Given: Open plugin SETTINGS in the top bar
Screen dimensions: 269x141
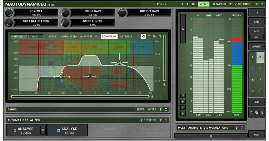Looking at the screenshot, I should click(243, 4).
